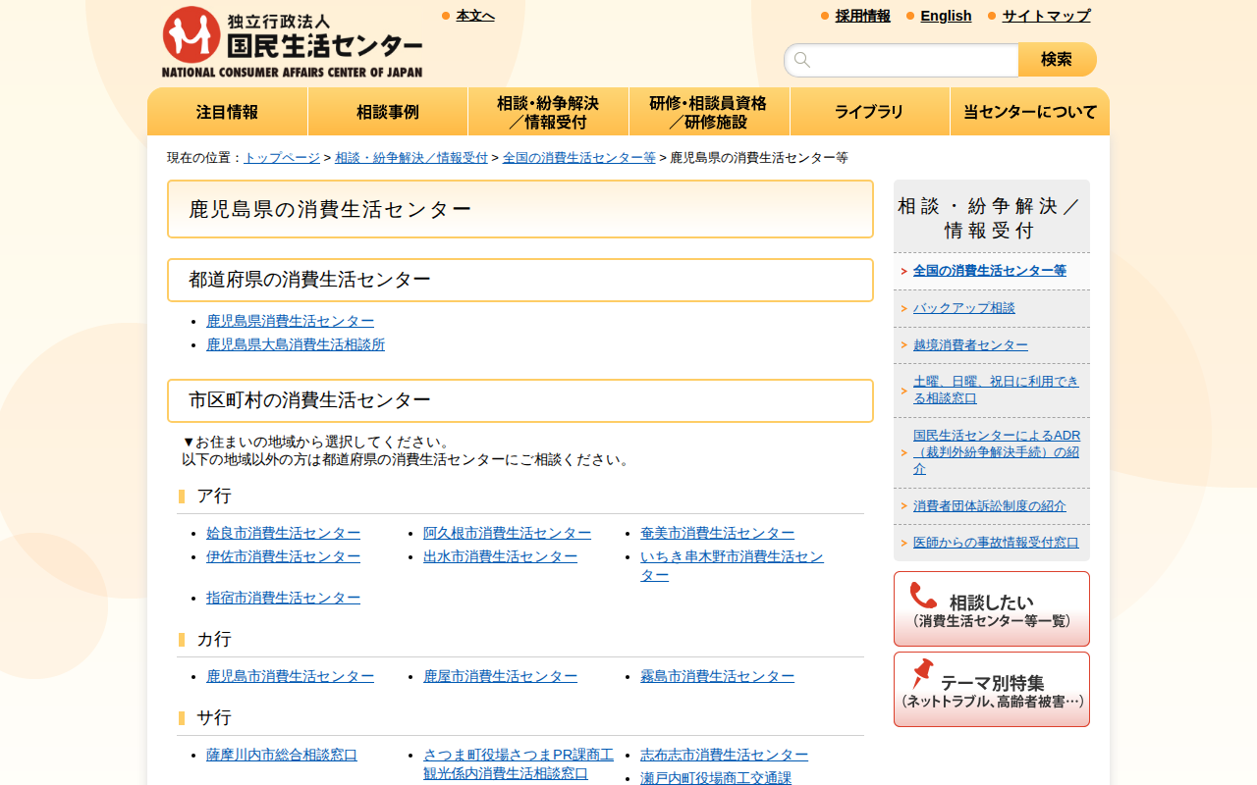Open the 当センターについて navigation tab

point(1030,112)
